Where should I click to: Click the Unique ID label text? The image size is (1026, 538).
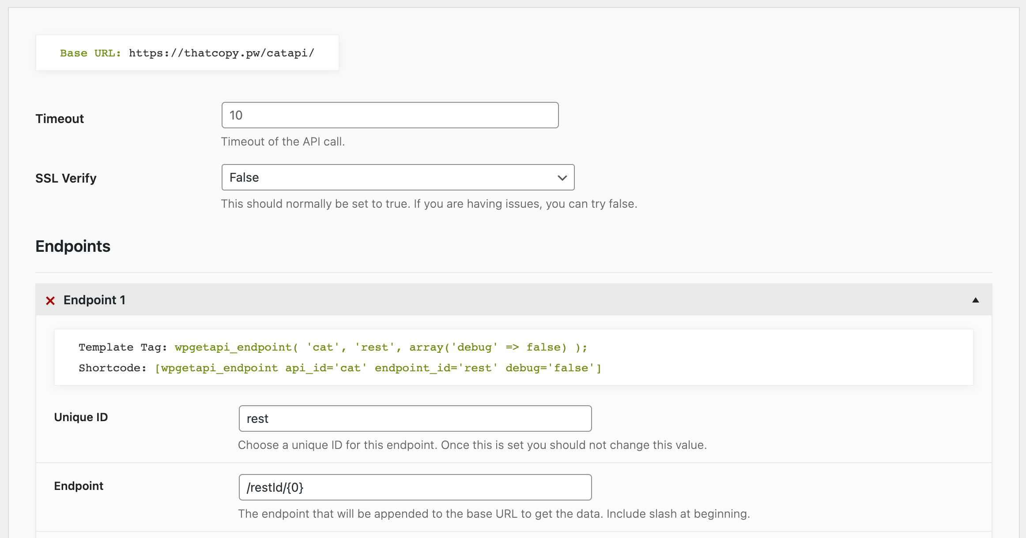(81, 417)
